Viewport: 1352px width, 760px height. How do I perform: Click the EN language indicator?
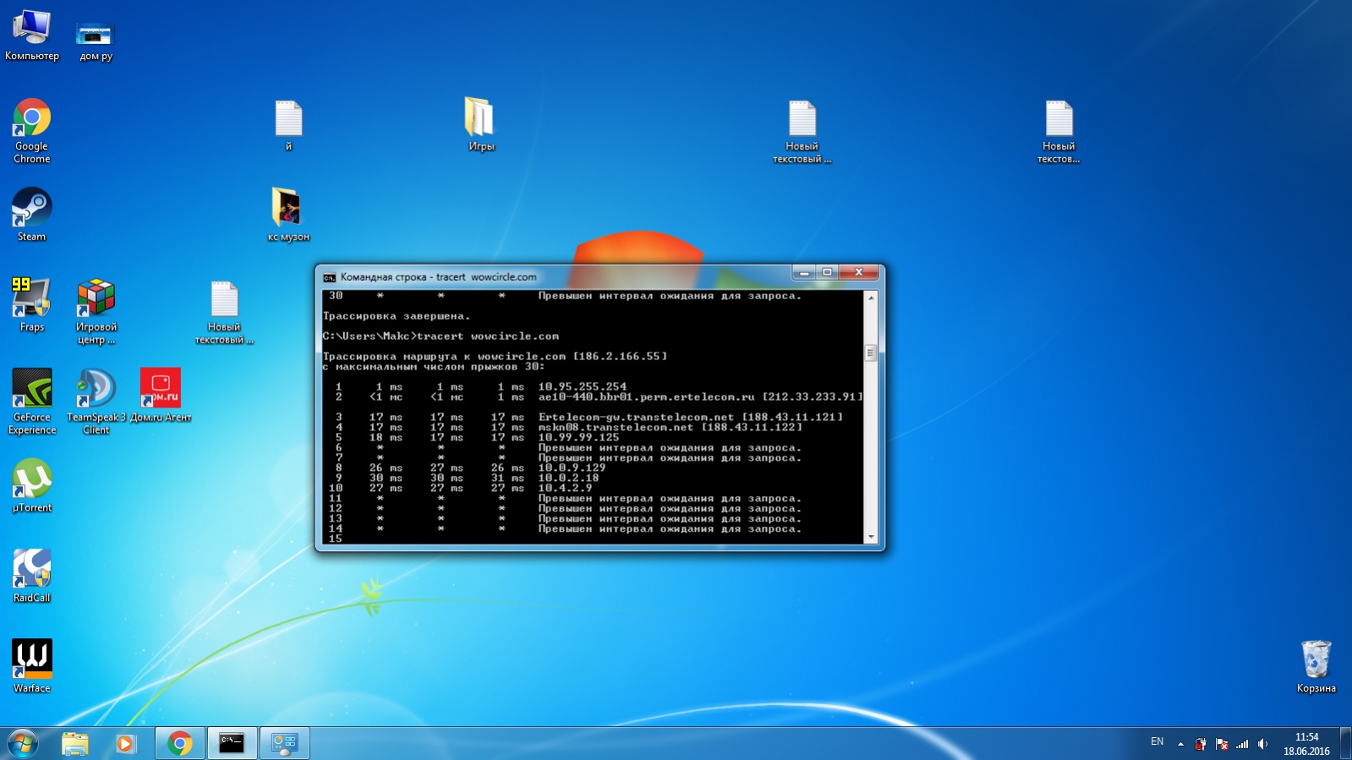(x=1157, y=742)
